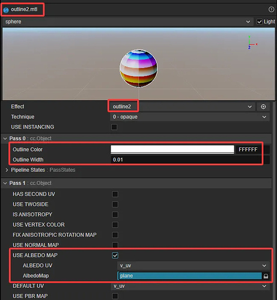Viewport: 277px width, 300px height.
Task: Enable USE VERTEX COLOR checkbox
Action: point(115,225)
